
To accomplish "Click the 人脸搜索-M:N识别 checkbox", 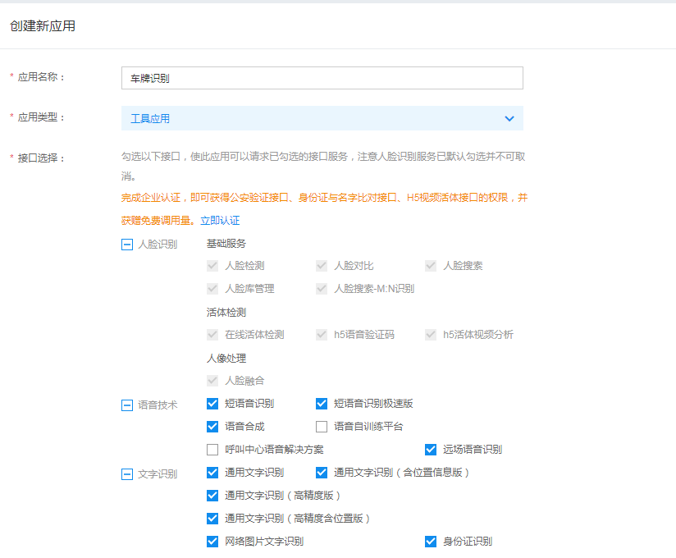I will pyautogui.click(x=322, y=289).
